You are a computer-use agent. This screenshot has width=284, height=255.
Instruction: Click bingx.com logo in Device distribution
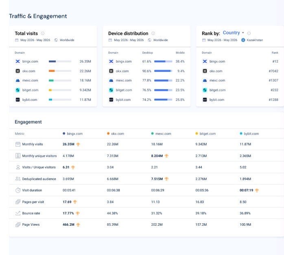111,61
